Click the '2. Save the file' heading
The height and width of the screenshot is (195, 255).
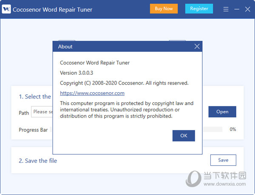pyautogui.click(x=38, y=161)
